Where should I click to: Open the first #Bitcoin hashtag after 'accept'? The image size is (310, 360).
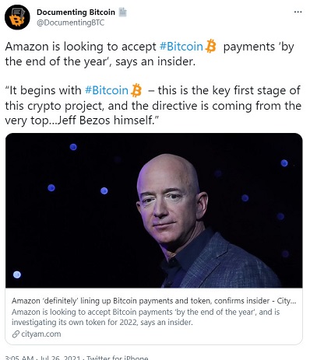(181, 47)
